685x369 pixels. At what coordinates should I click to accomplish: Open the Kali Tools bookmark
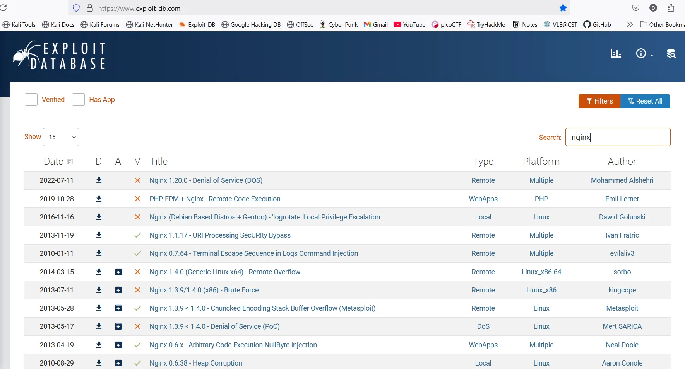tap(19, 24)
